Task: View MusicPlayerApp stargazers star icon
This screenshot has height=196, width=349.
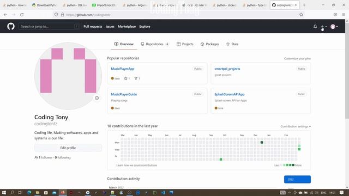Action: (126, 78)
